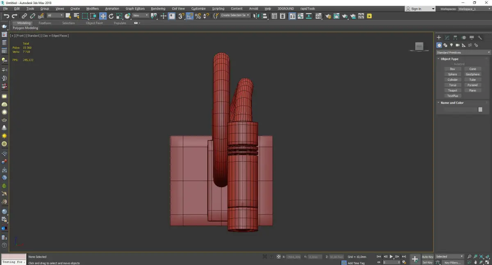The width and height of the screenshot is (492, 265).
Task: Click the ViewCube in the viewport
Action: pyautogui.click(x=419, y=47)
